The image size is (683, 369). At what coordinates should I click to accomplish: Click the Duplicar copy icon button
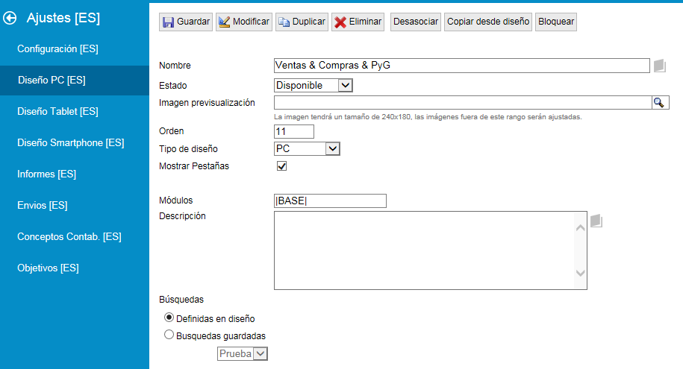pyautogui.click(x=302, y=22)
